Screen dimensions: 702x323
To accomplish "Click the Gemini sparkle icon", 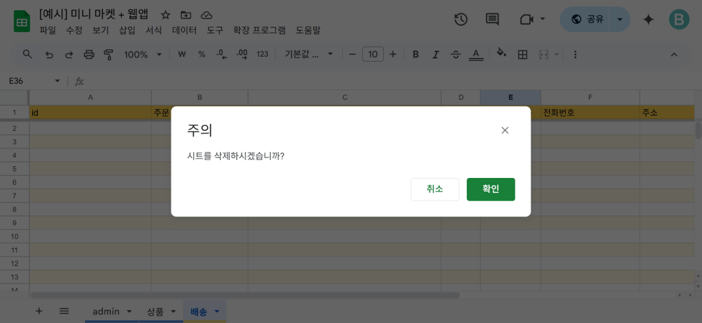I will (648, 19).
